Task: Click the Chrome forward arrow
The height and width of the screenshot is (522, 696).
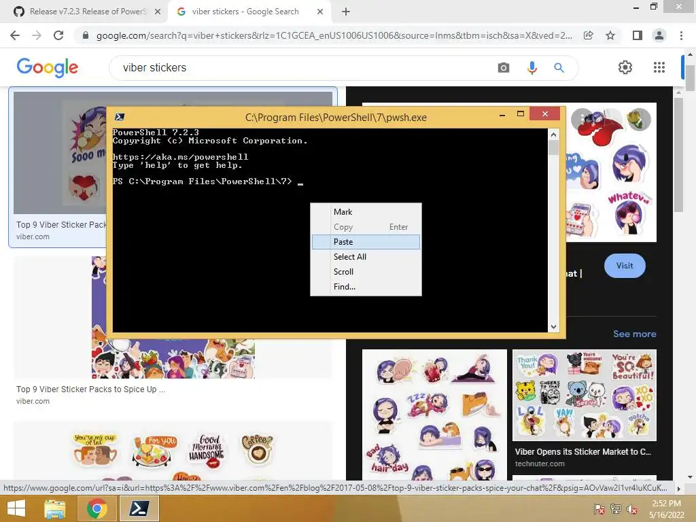Action: pyautogui.click(x=37, y=35)
